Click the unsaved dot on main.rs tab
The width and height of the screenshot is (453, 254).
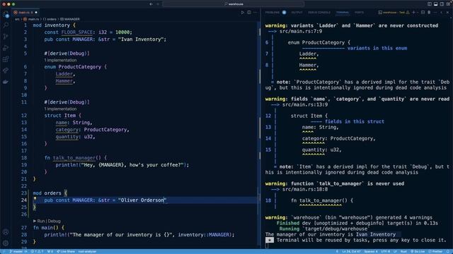36,13
